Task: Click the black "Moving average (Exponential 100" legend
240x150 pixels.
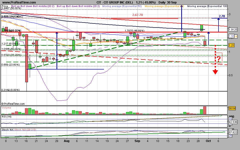Action: 207,6
